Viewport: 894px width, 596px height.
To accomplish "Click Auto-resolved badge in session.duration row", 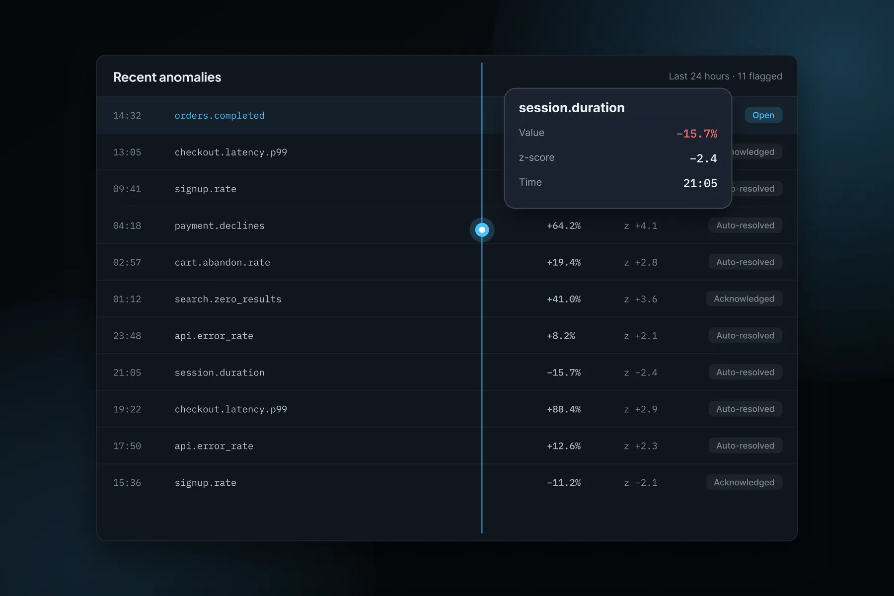I will [x=745, y=372].
